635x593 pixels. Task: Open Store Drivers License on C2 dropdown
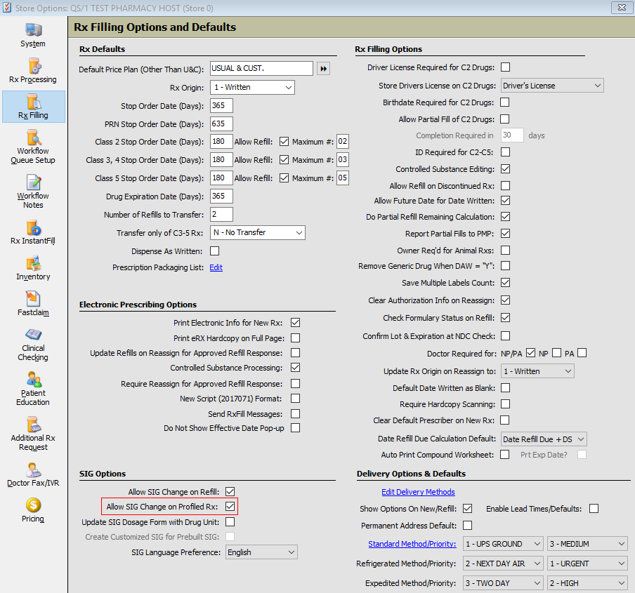[x=552, y=86]
